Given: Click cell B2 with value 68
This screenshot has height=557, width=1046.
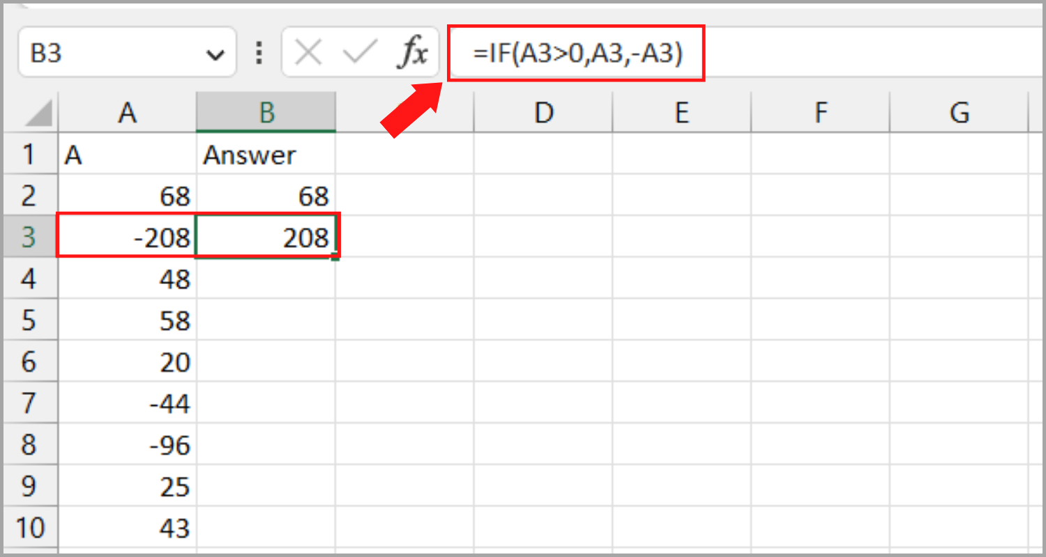Looking at the screenshot, I should pyautogui.click(x=266, y=196).
